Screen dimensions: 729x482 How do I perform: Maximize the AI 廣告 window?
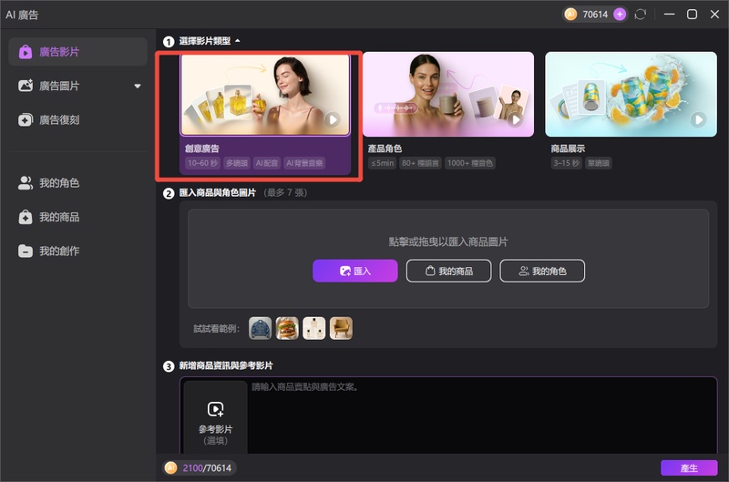click(692, 15)
